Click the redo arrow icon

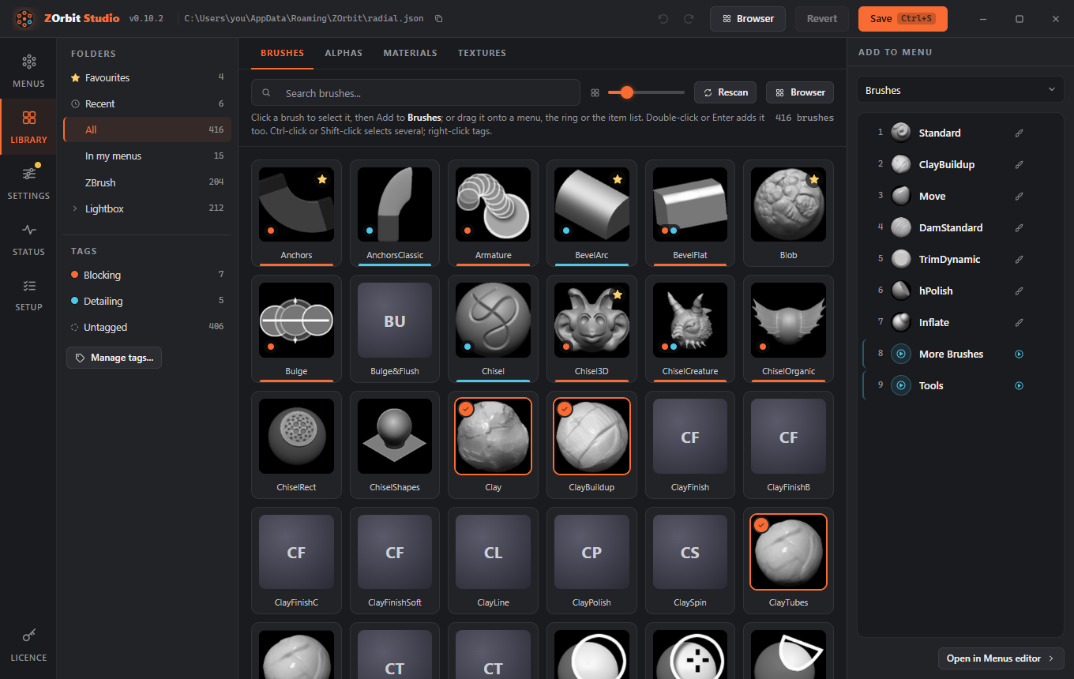(689, 19)
